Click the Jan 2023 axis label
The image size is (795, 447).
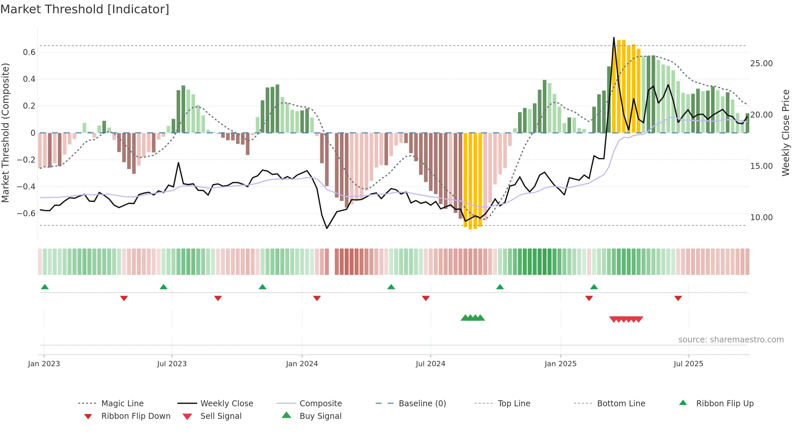(44, 364)
